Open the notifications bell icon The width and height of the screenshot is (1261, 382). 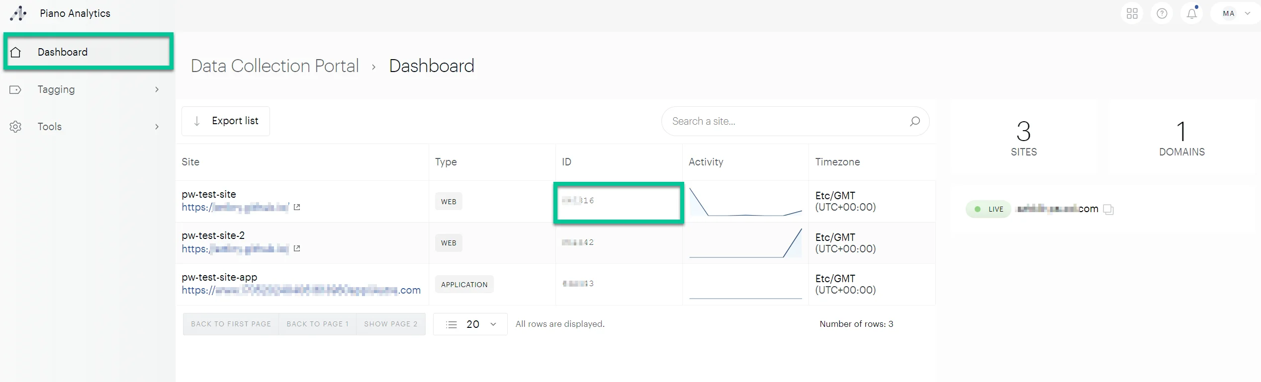pos(1192,13)
